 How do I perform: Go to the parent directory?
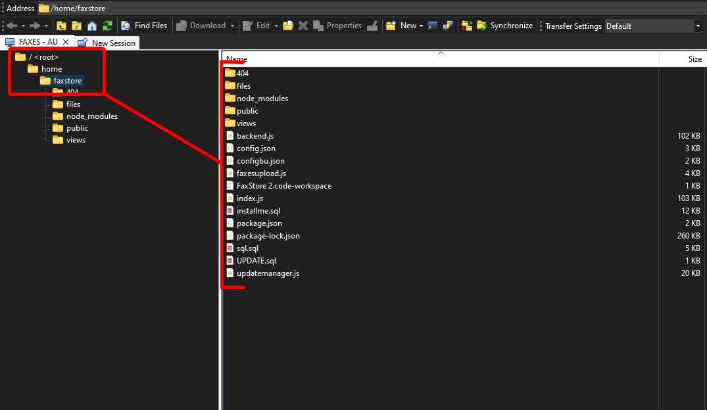coord(61,26)
